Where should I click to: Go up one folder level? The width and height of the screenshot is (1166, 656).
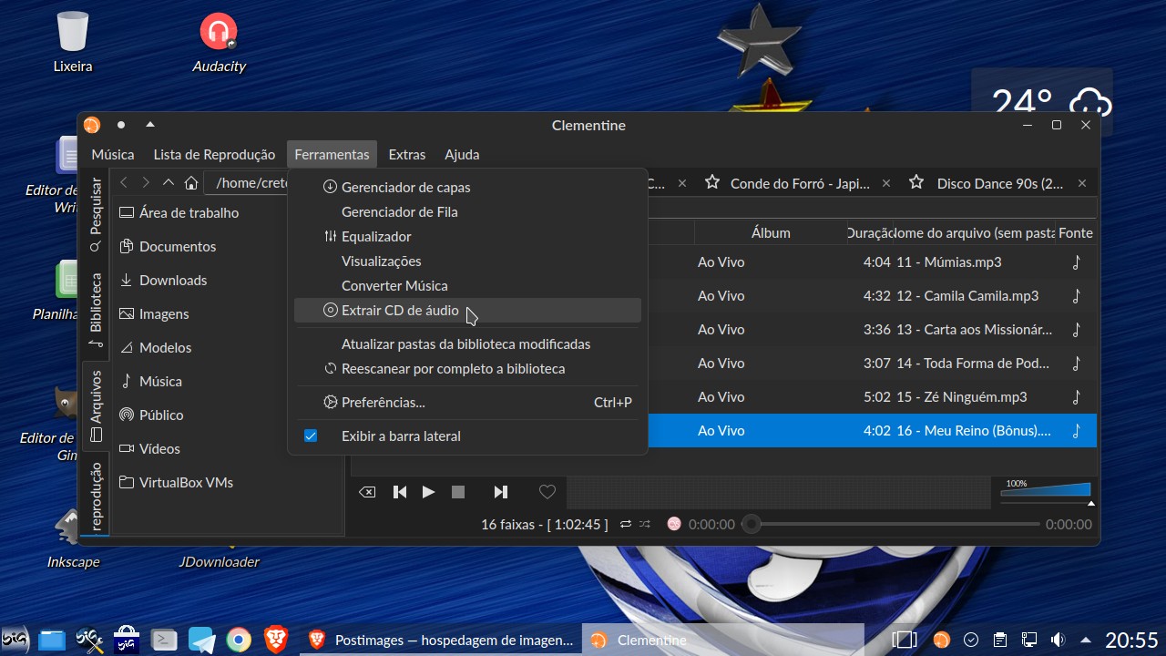pos(168,183)
